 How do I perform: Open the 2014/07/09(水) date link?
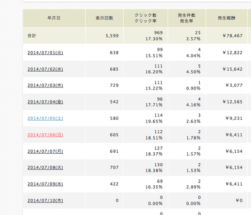pos(45,184)
